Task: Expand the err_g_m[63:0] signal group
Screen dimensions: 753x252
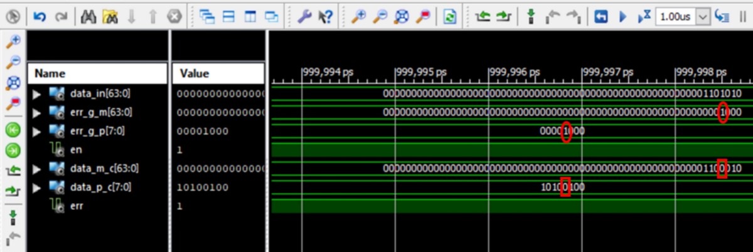Action: pos(37,113)
